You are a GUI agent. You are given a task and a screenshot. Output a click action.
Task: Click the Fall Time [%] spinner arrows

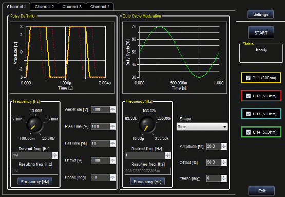tap(112, 144)
